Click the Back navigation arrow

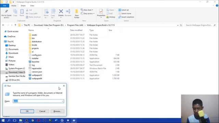coord(3,25)
